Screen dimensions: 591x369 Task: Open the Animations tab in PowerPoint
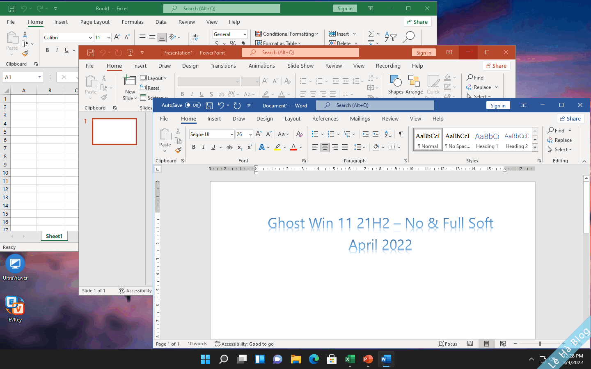(262, 66)
